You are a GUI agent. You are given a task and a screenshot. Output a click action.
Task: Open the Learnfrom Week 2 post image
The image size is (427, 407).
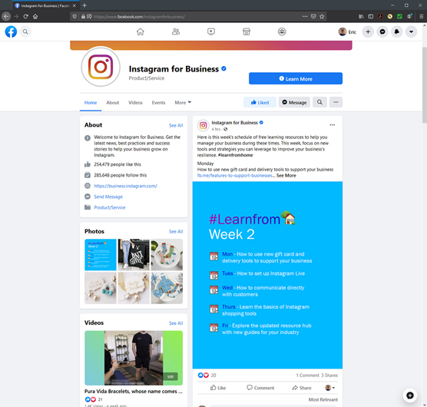(267, 275)
